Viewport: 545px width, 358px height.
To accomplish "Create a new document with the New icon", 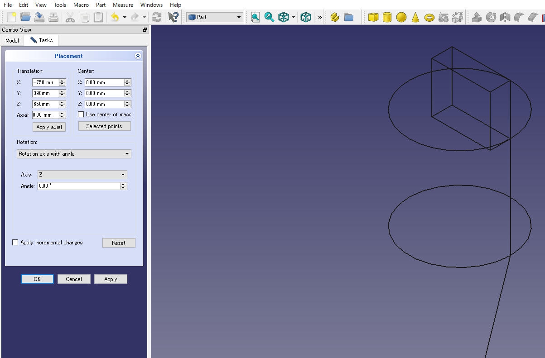I will pyautogui.click(x=11, y=17).
